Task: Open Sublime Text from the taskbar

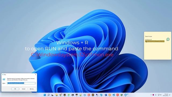Action: [93, 95]
